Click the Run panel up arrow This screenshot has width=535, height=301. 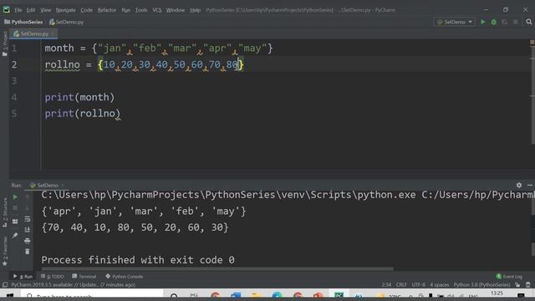pos(28,197)
